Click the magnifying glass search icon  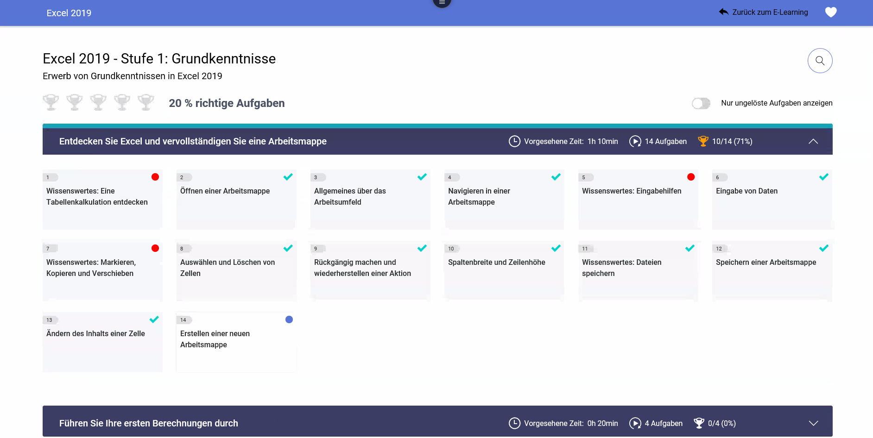click(x=820, y=61)
